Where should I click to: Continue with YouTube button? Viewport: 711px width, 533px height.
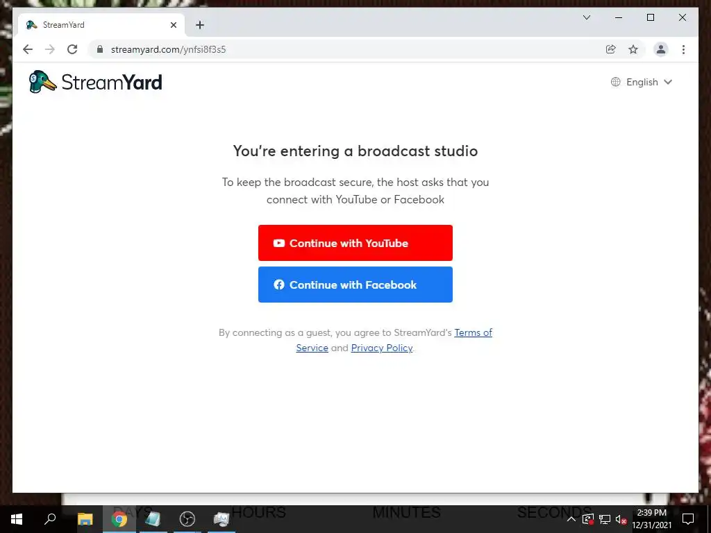(355, 243)
